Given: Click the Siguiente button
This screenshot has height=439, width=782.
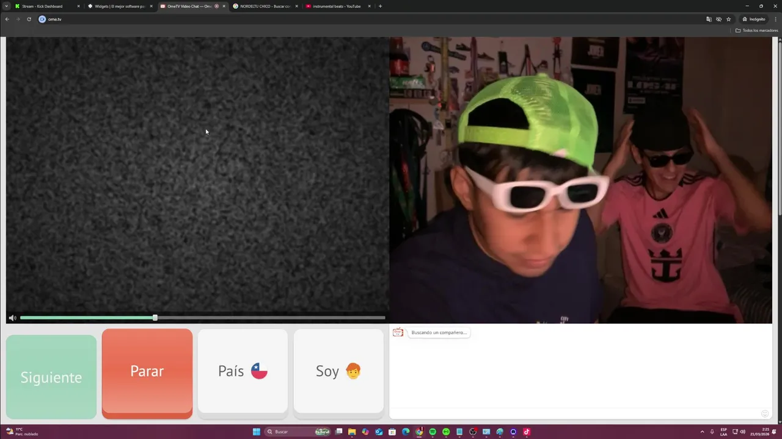Looking at the screenshot, I should (x=51, y=377).
